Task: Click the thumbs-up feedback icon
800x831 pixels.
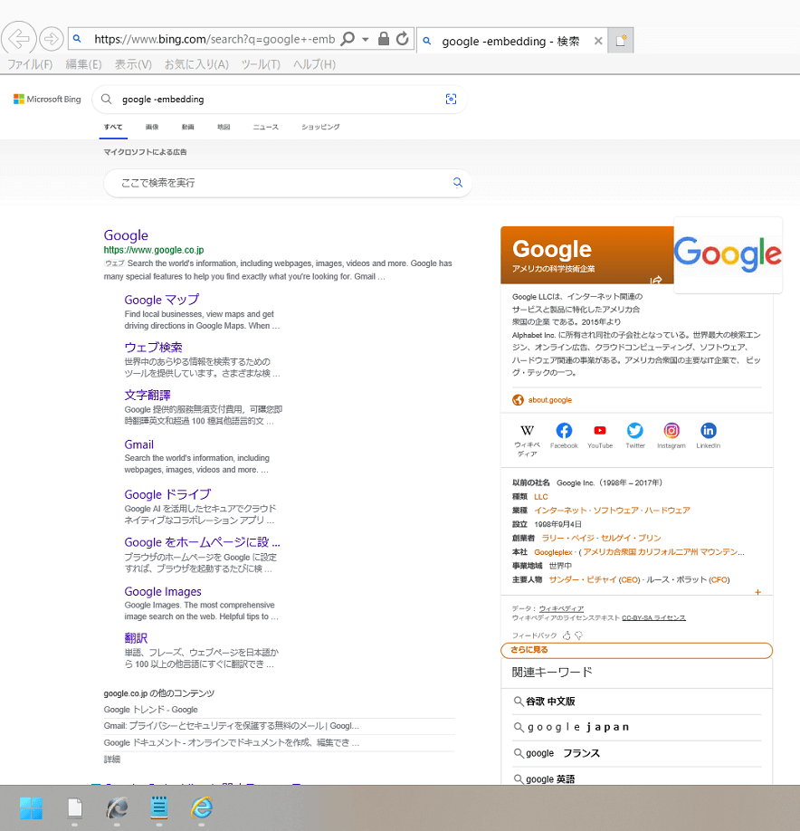Action: [x=567, y=635]
